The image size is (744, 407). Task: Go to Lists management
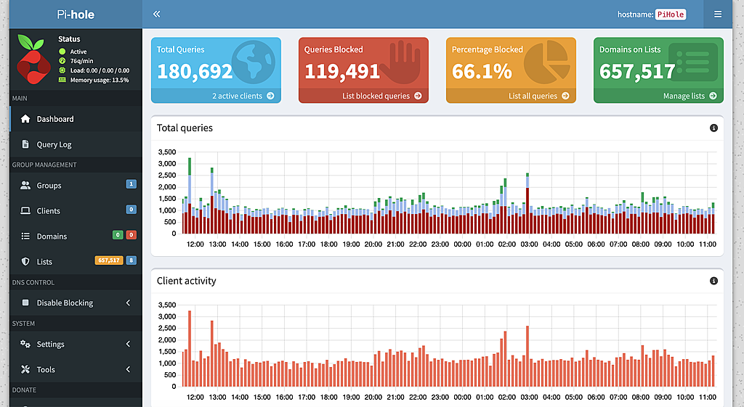[76, 261]
